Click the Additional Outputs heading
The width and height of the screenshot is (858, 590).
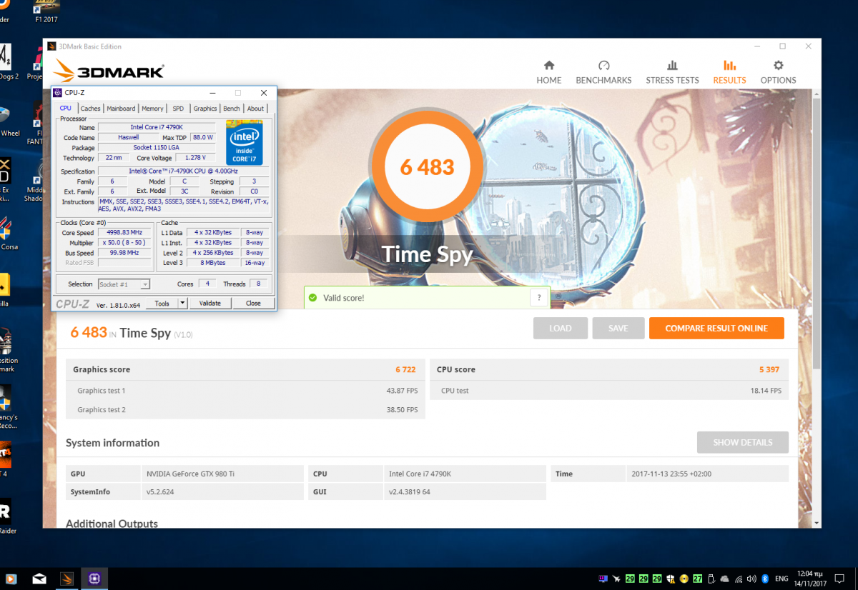point(112,524)
